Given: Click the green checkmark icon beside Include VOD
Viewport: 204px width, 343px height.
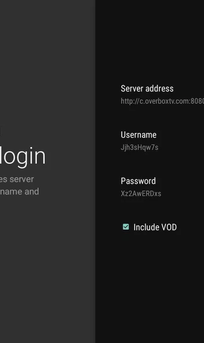Looking at the screenshot, I should point(126,227).
